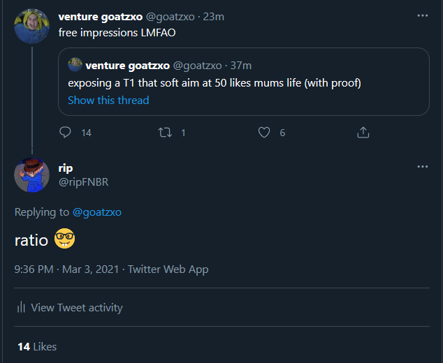This screenshot has height=363, width=443.
Task: Open more options on goatzxo tweet
Action: tap(422, 15)
